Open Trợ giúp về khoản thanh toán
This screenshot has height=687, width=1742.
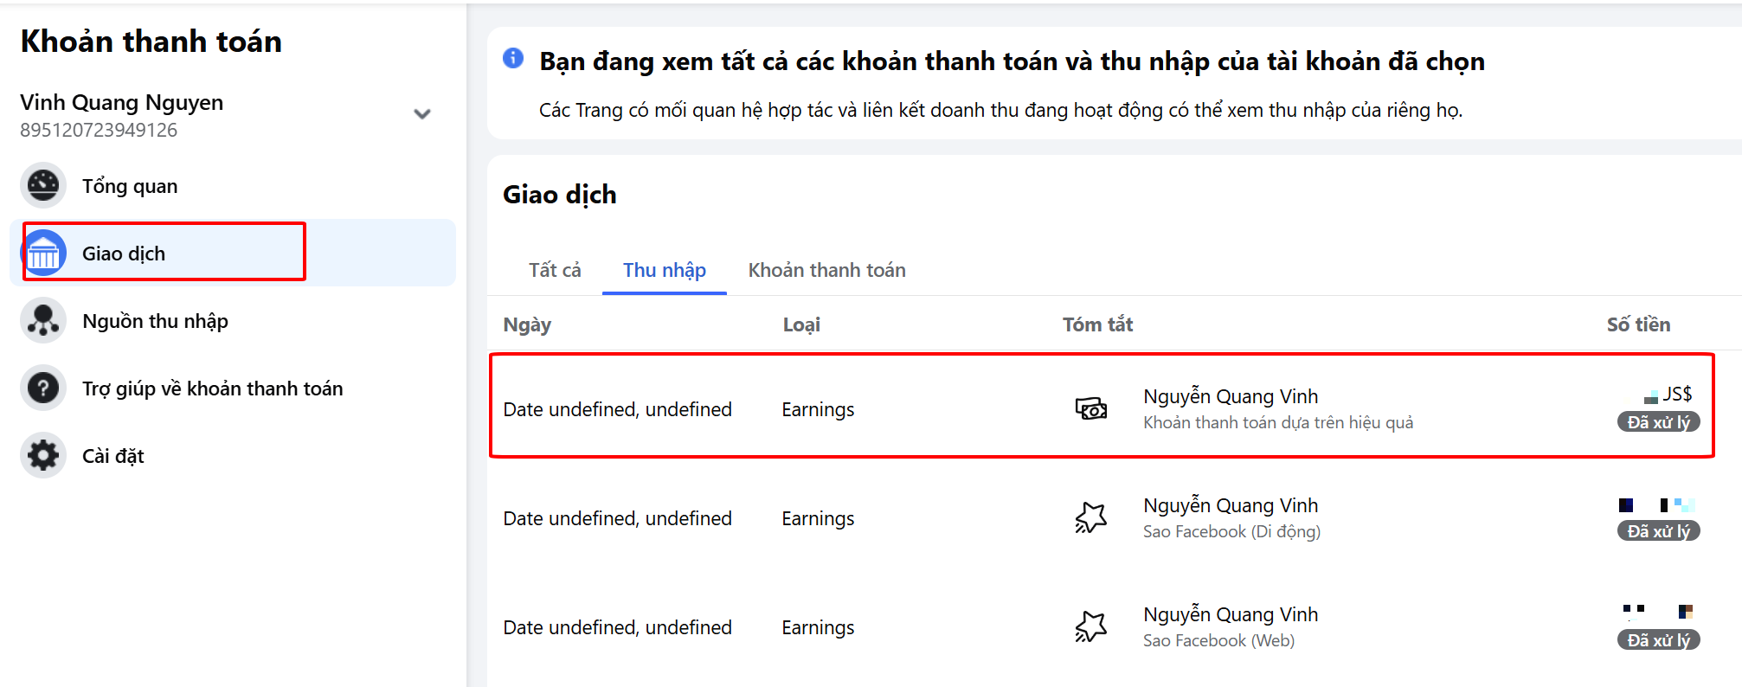212,388
